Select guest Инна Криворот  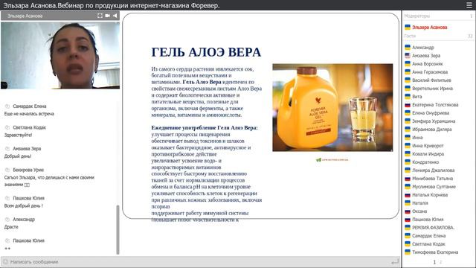coord(428,146)
